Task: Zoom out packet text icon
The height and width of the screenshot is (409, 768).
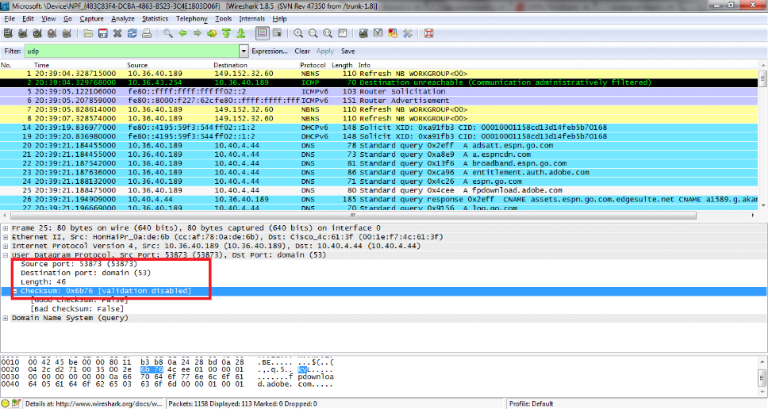Action: point(313,33)
